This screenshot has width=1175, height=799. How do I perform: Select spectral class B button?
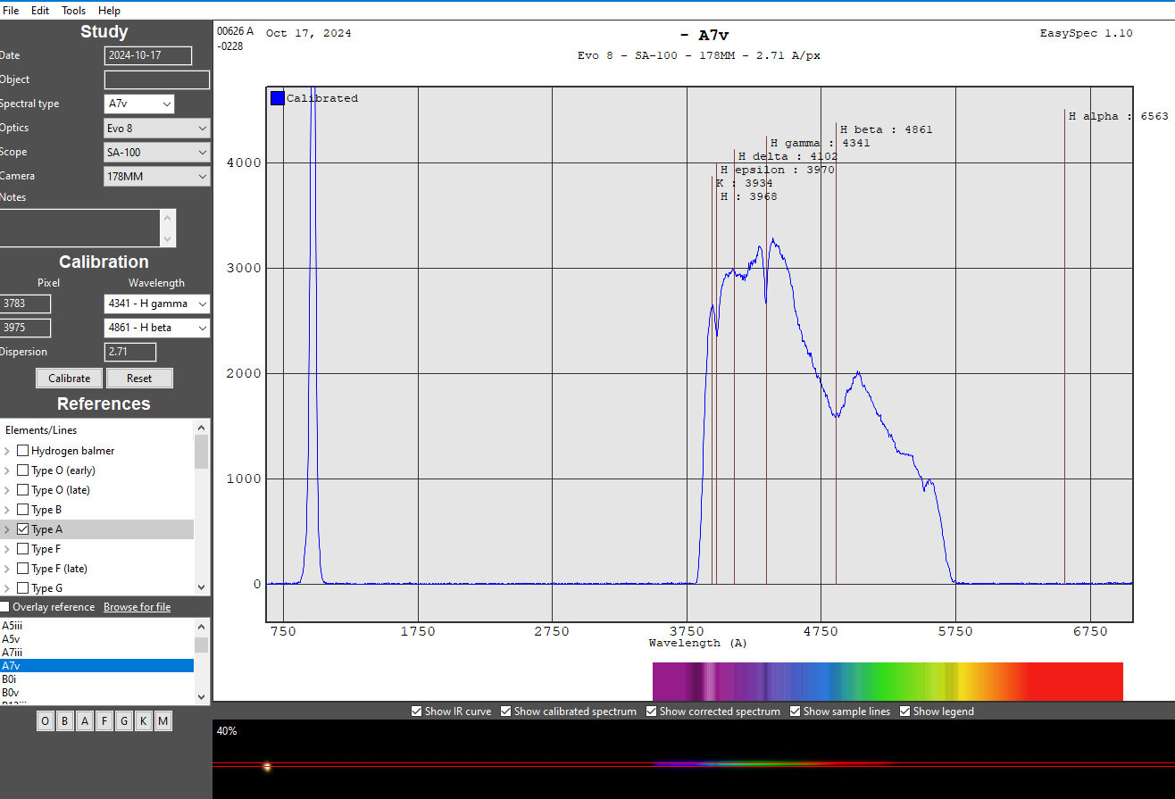coord(65,721)
